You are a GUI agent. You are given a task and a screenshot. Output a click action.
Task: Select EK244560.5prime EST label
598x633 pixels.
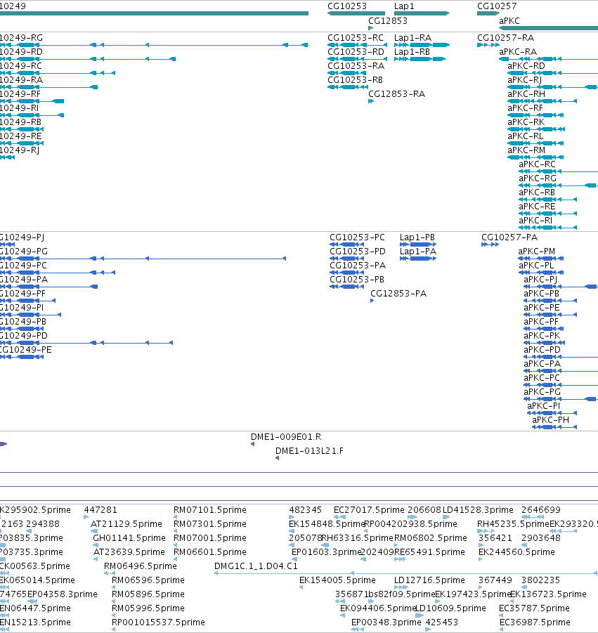517,552
